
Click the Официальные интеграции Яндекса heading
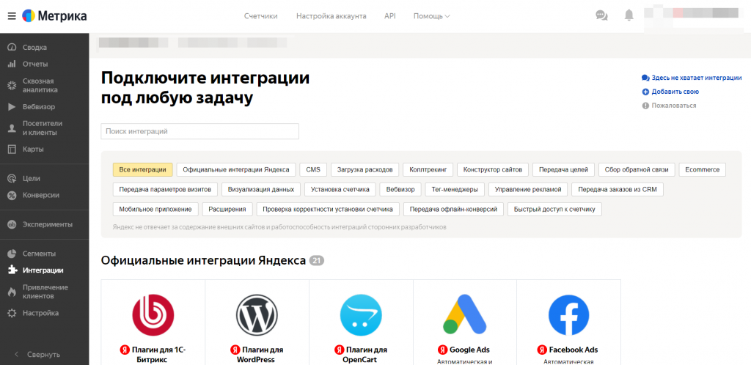(x=204, y=261)
